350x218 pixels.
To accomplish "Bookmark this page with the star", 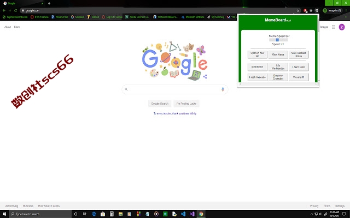I will point(297,10).
